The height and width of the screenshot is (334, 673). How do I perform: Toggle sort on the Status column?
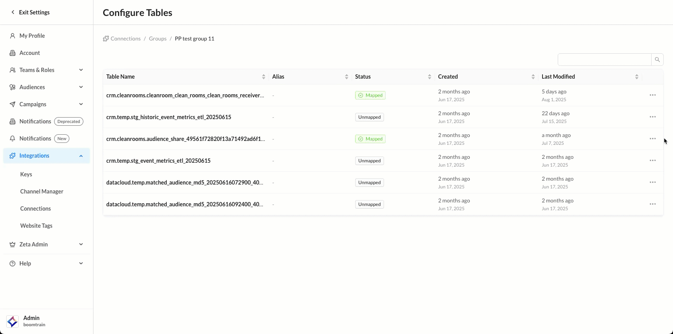[x=429, y=77]
